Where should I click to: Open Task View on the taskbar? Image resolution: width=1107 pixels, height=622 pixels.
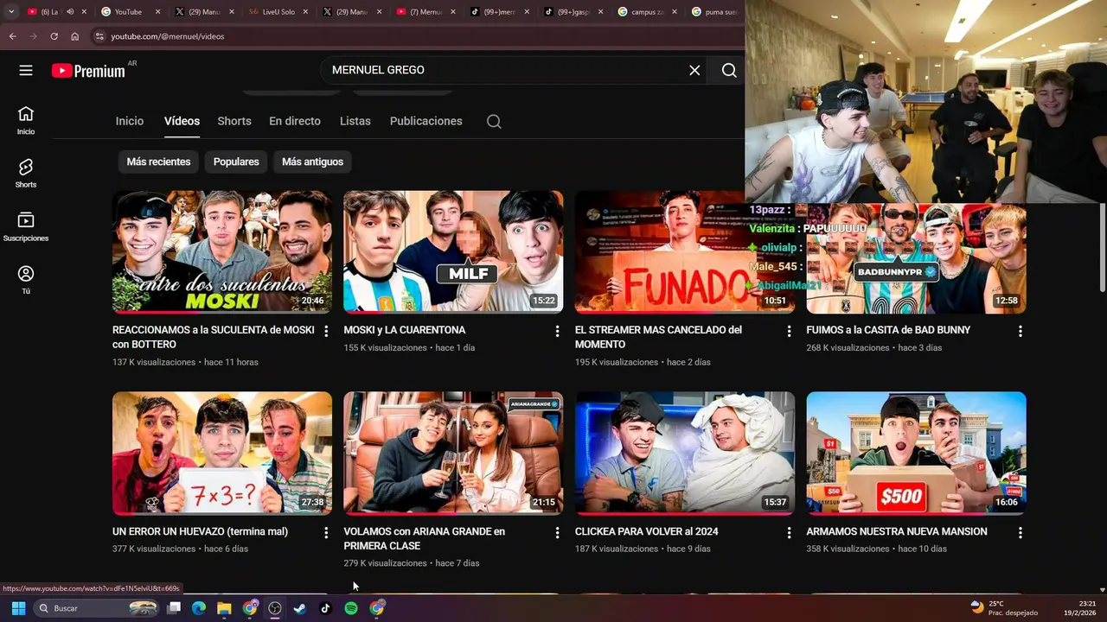click(x=174, y=608)
